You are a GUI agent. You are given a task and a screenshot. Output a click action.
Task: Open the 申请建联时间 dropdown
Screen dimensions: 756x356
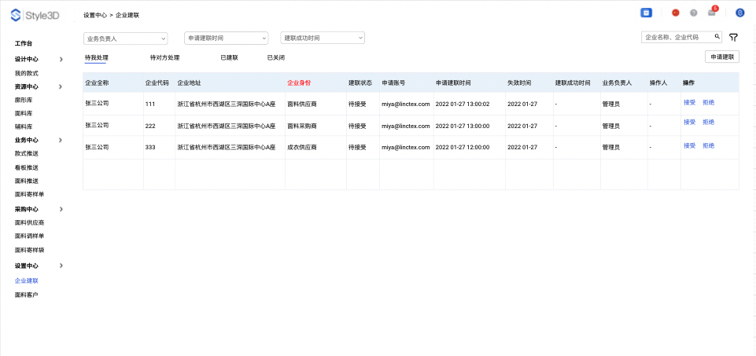[x=226, y=38]
